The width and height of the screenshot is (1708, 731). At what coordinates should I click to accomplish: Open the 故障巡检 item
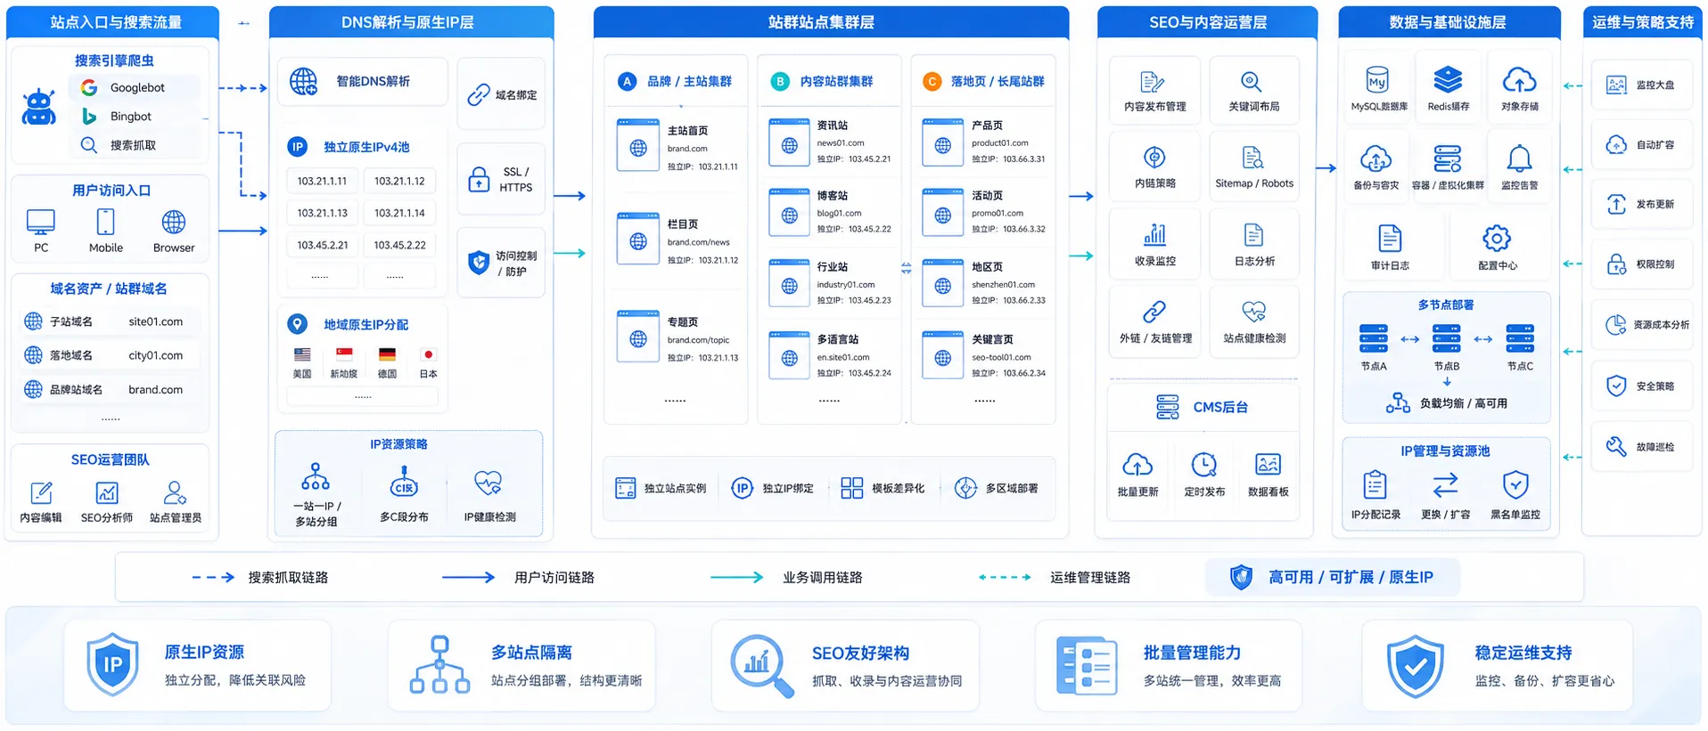tap(1642, 447)
